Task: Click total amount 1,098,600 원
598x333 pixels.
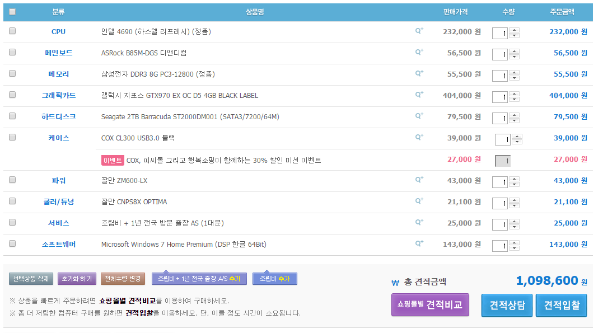Action: point(552,281)
